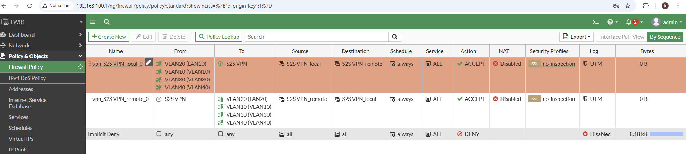Toggle the hamburger sidebar menu
686x154 pixels.
coord(93,22)
